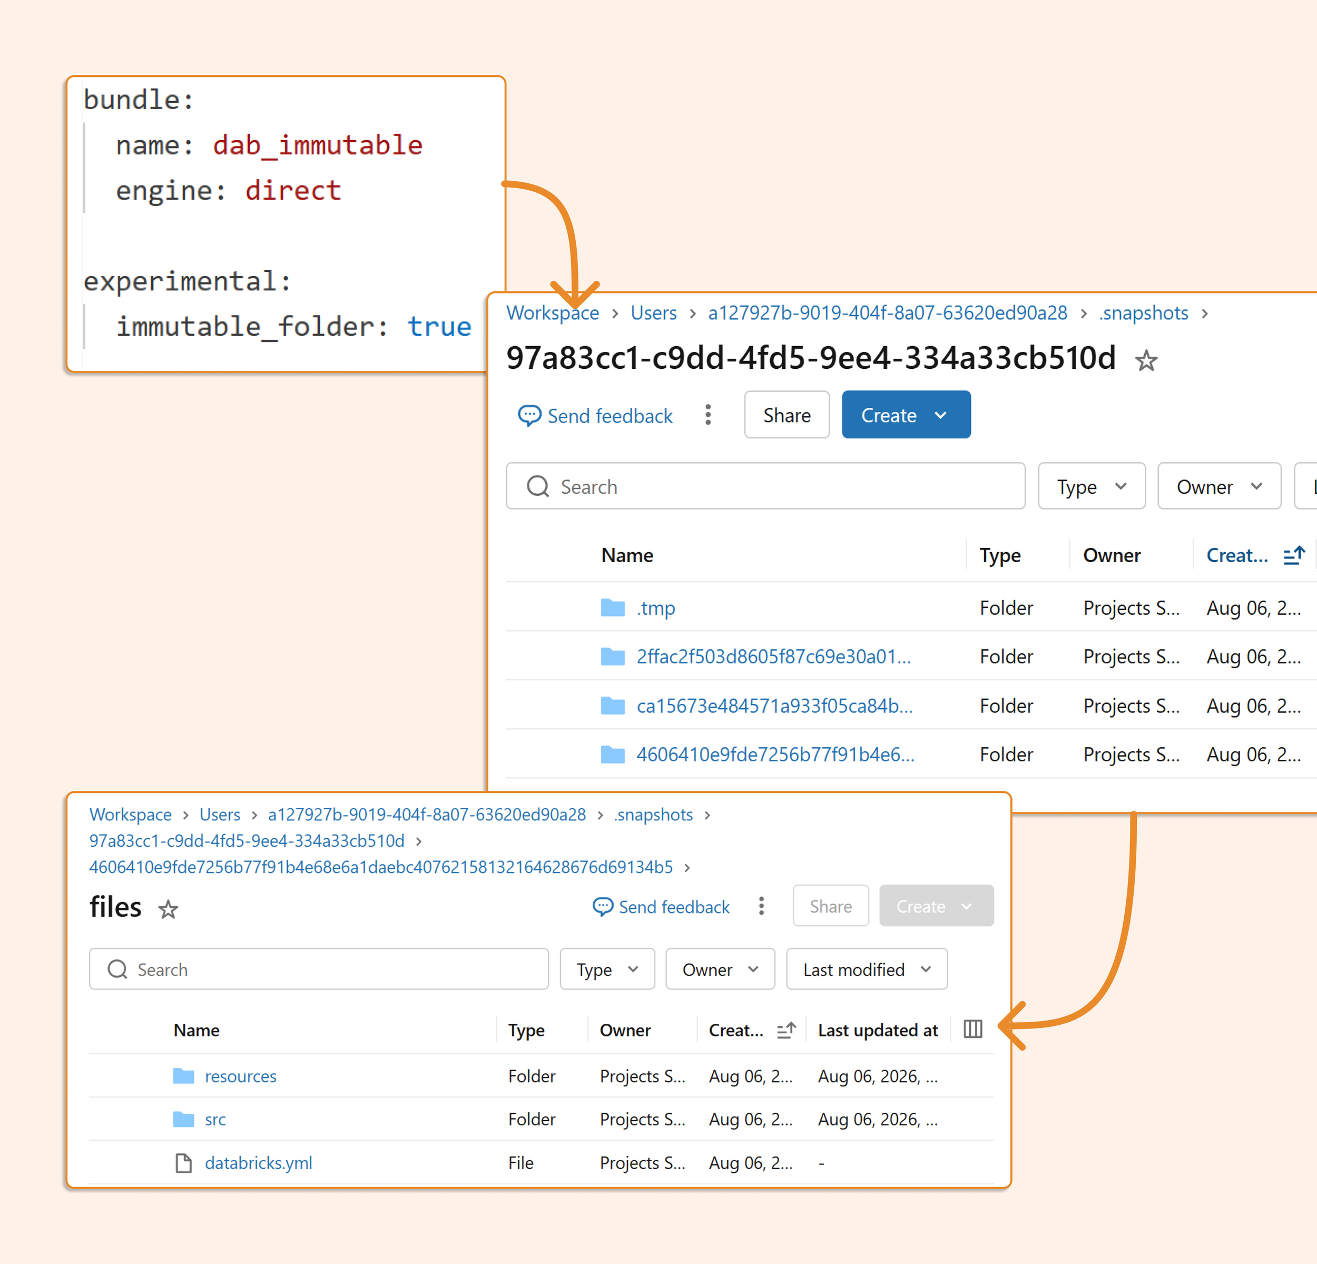Open the ca15673e484571a933f05ca84b... folder
The image size is (1317, 1264).
coord(774,706)
